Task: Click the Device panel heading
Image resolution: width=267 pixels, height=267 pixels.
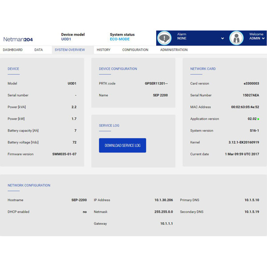Action: tap(13, 69)
